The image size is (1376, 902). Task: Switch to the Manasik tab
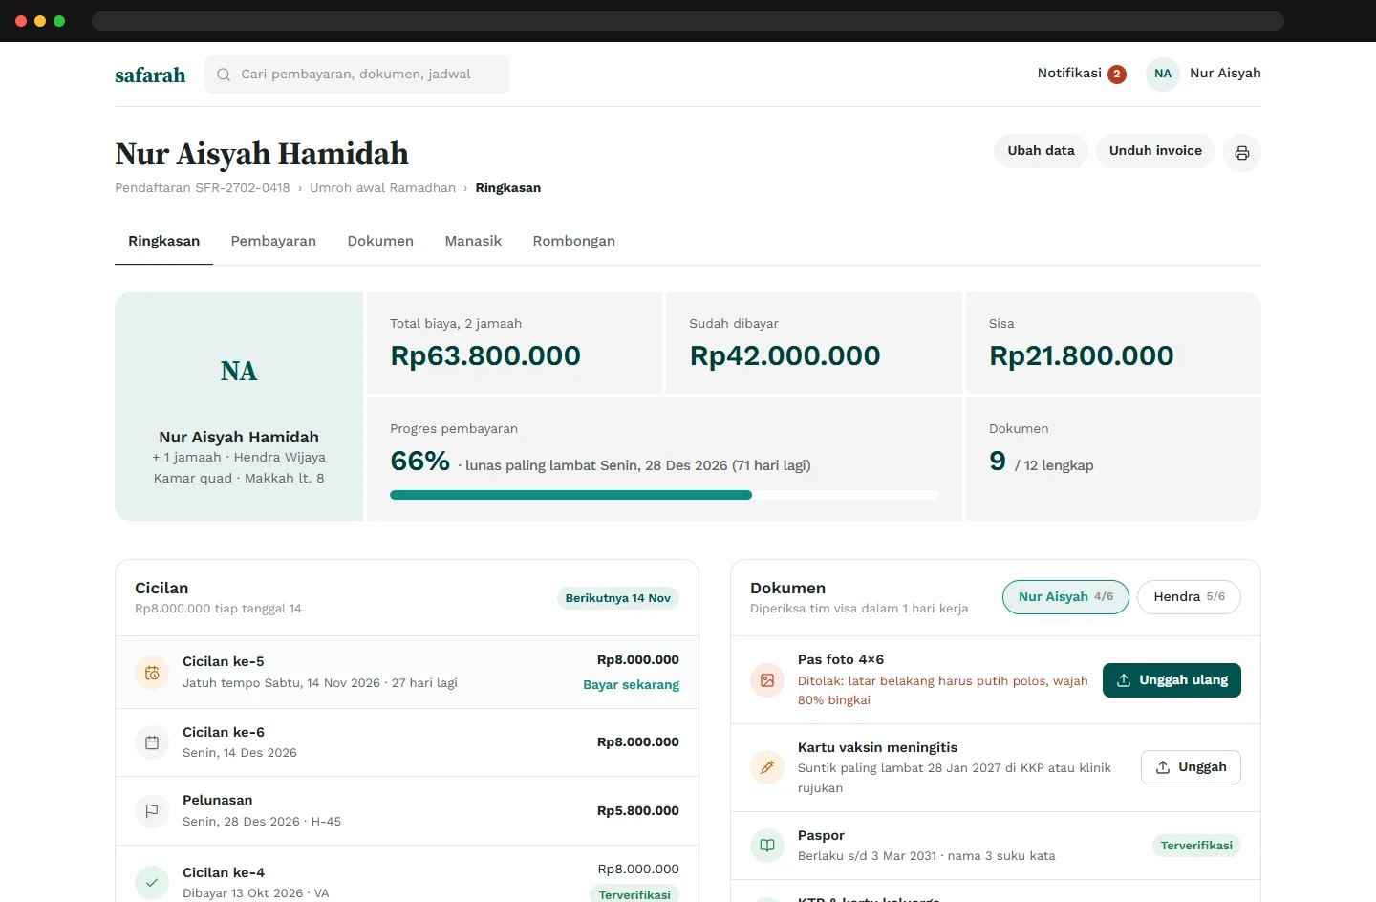coord(473,241)
